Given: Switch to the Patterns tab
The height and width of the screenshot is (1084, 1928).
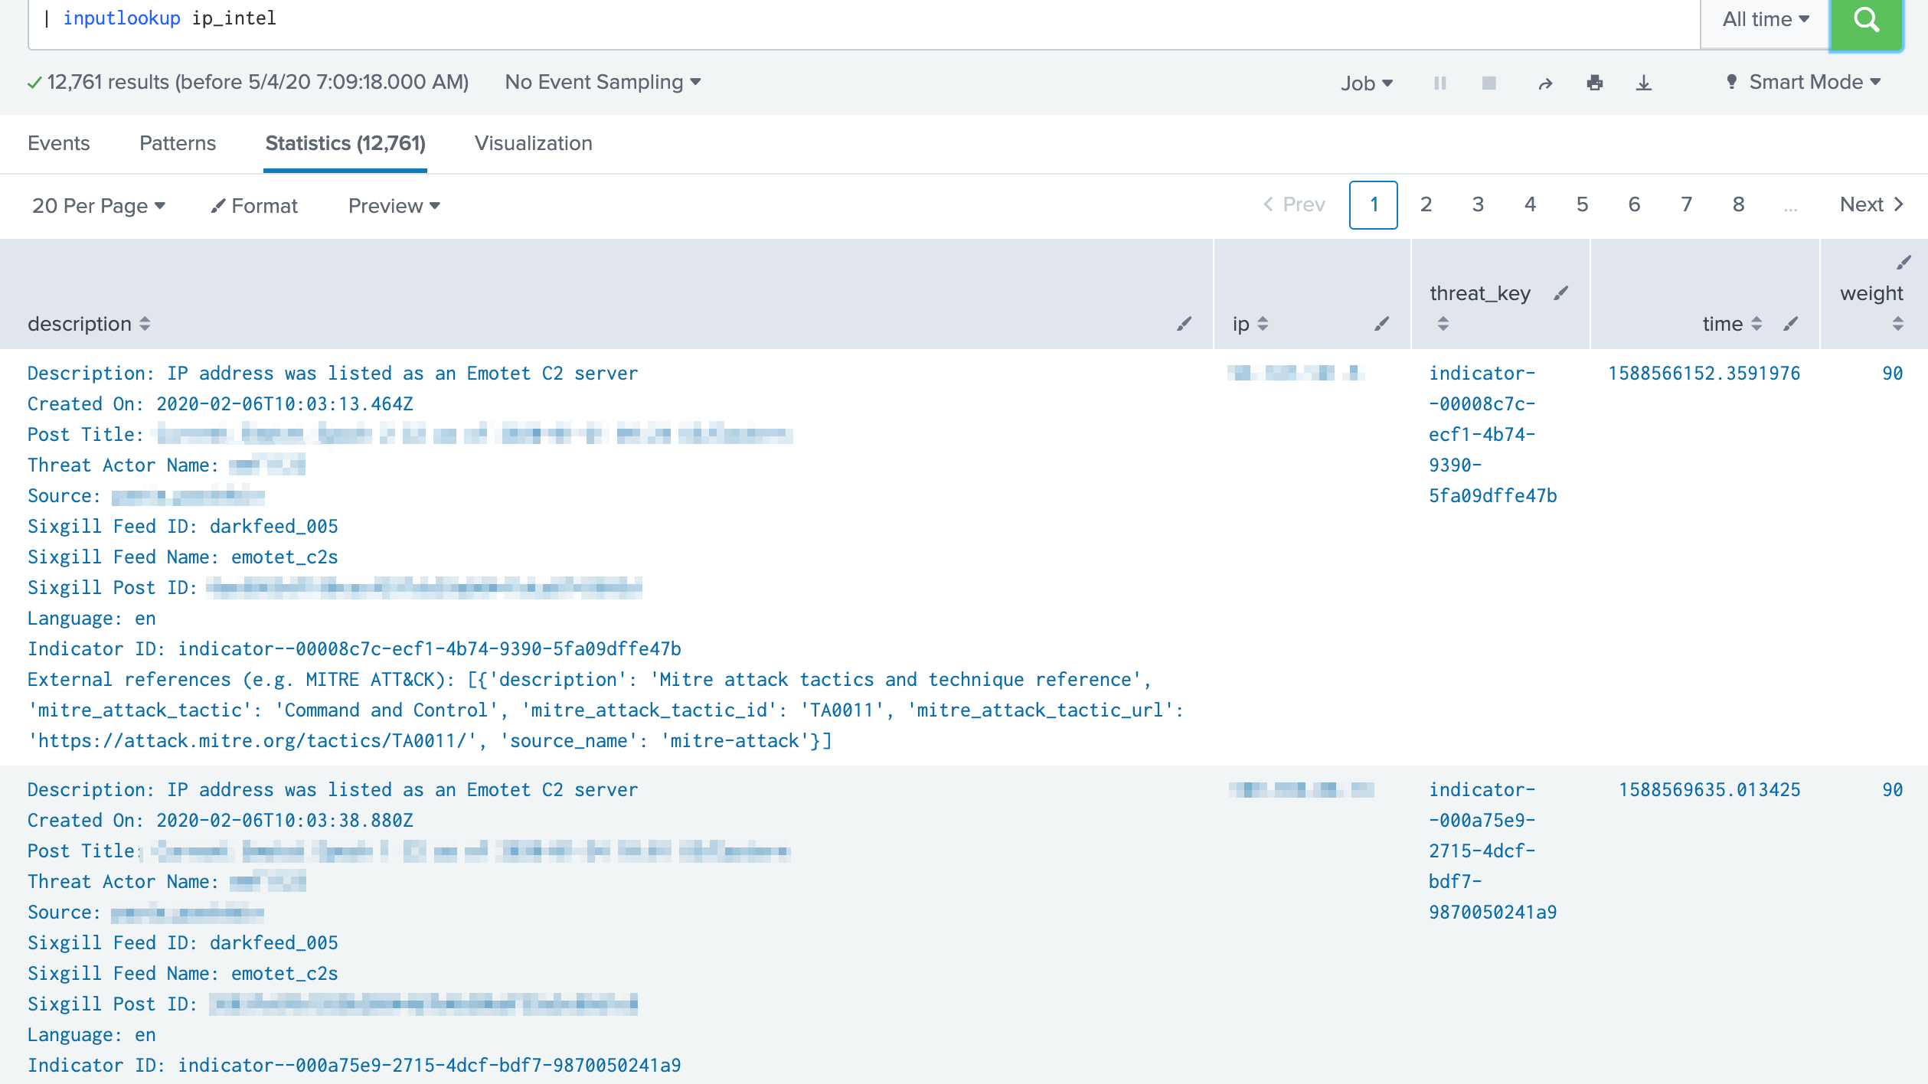Looking at the screenshot, I should pos(178,143).
